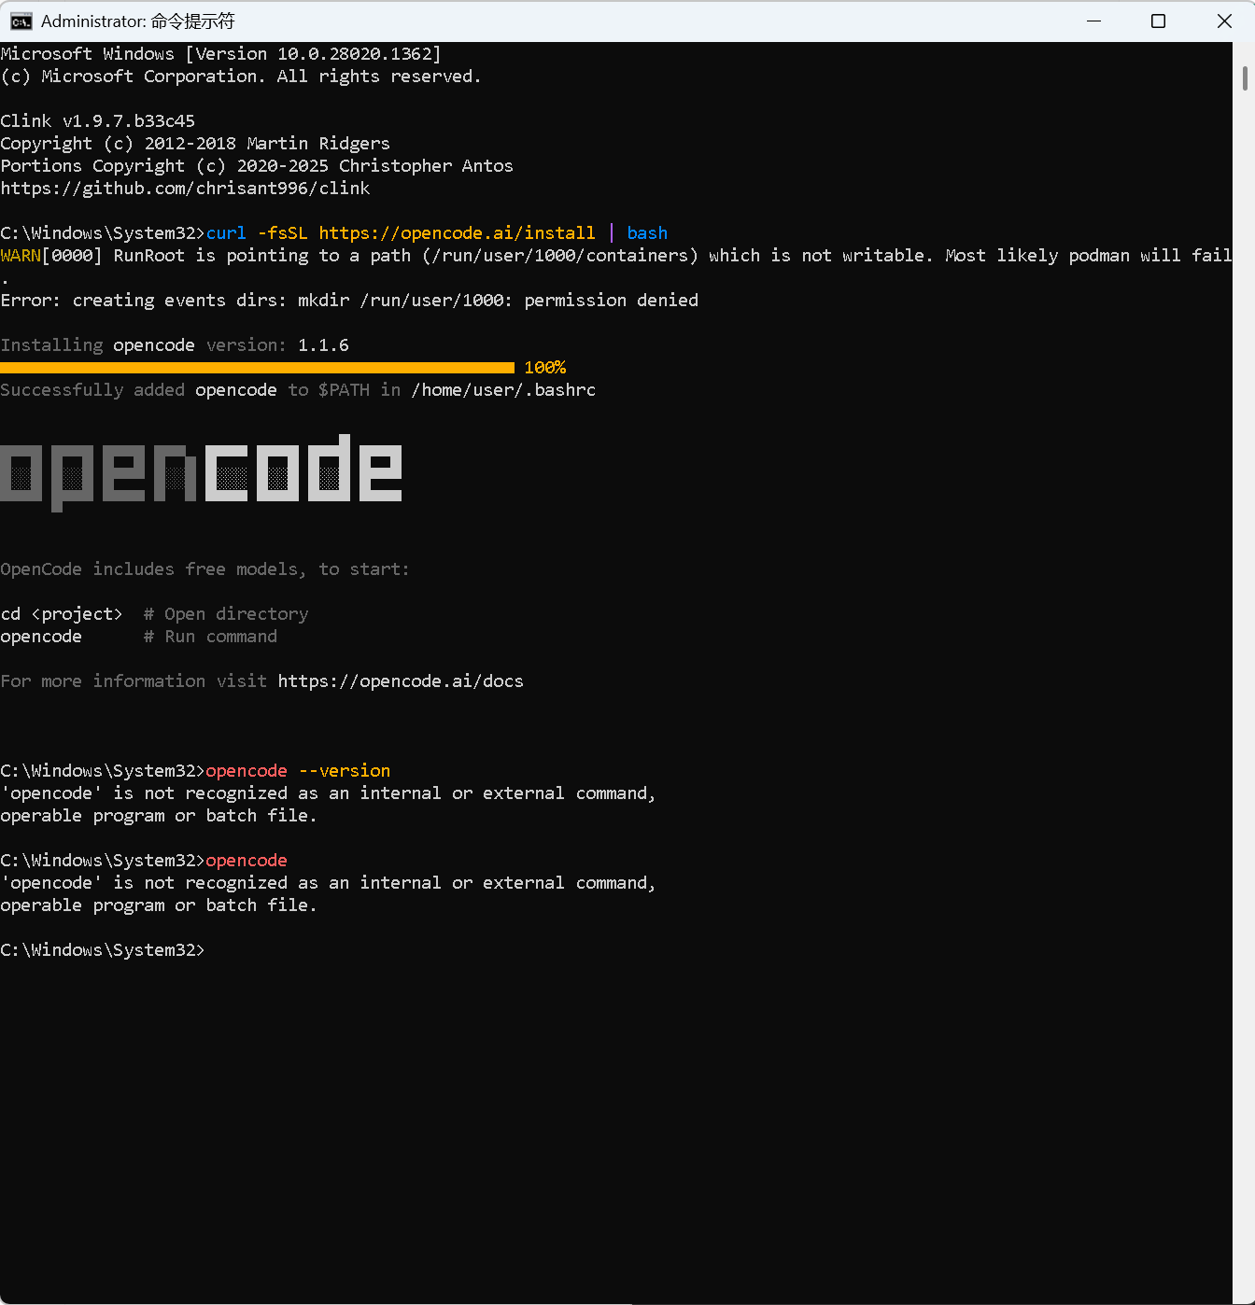Screen dimensions: 1255x1305
Task: Open the clink GitHub repository link
Action: pos(185,188)
